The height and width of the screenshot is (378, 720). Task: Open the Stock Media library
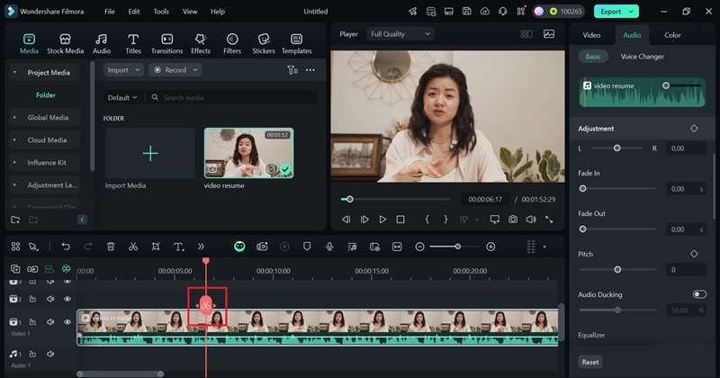[x=65, y=44]
